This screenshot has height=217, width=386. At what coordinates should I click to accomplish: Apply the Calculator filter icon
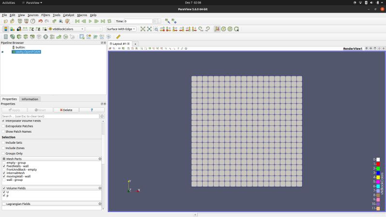pos(6,37)
